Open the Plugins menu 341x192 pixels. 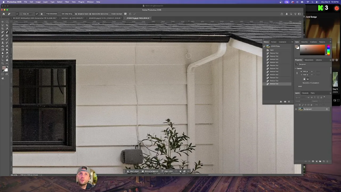coord(81,2)
